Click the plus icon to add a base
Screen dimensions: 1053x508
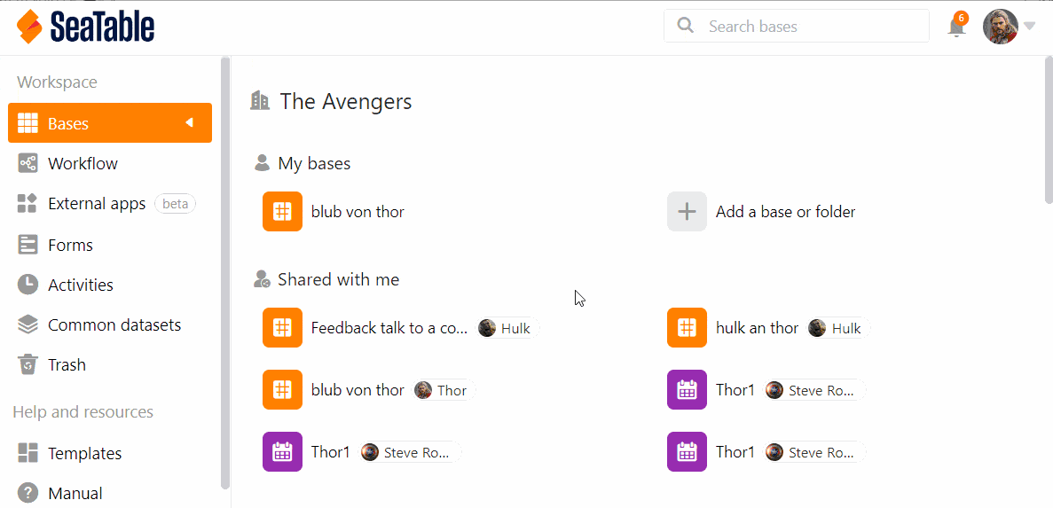tap(687, 212)
